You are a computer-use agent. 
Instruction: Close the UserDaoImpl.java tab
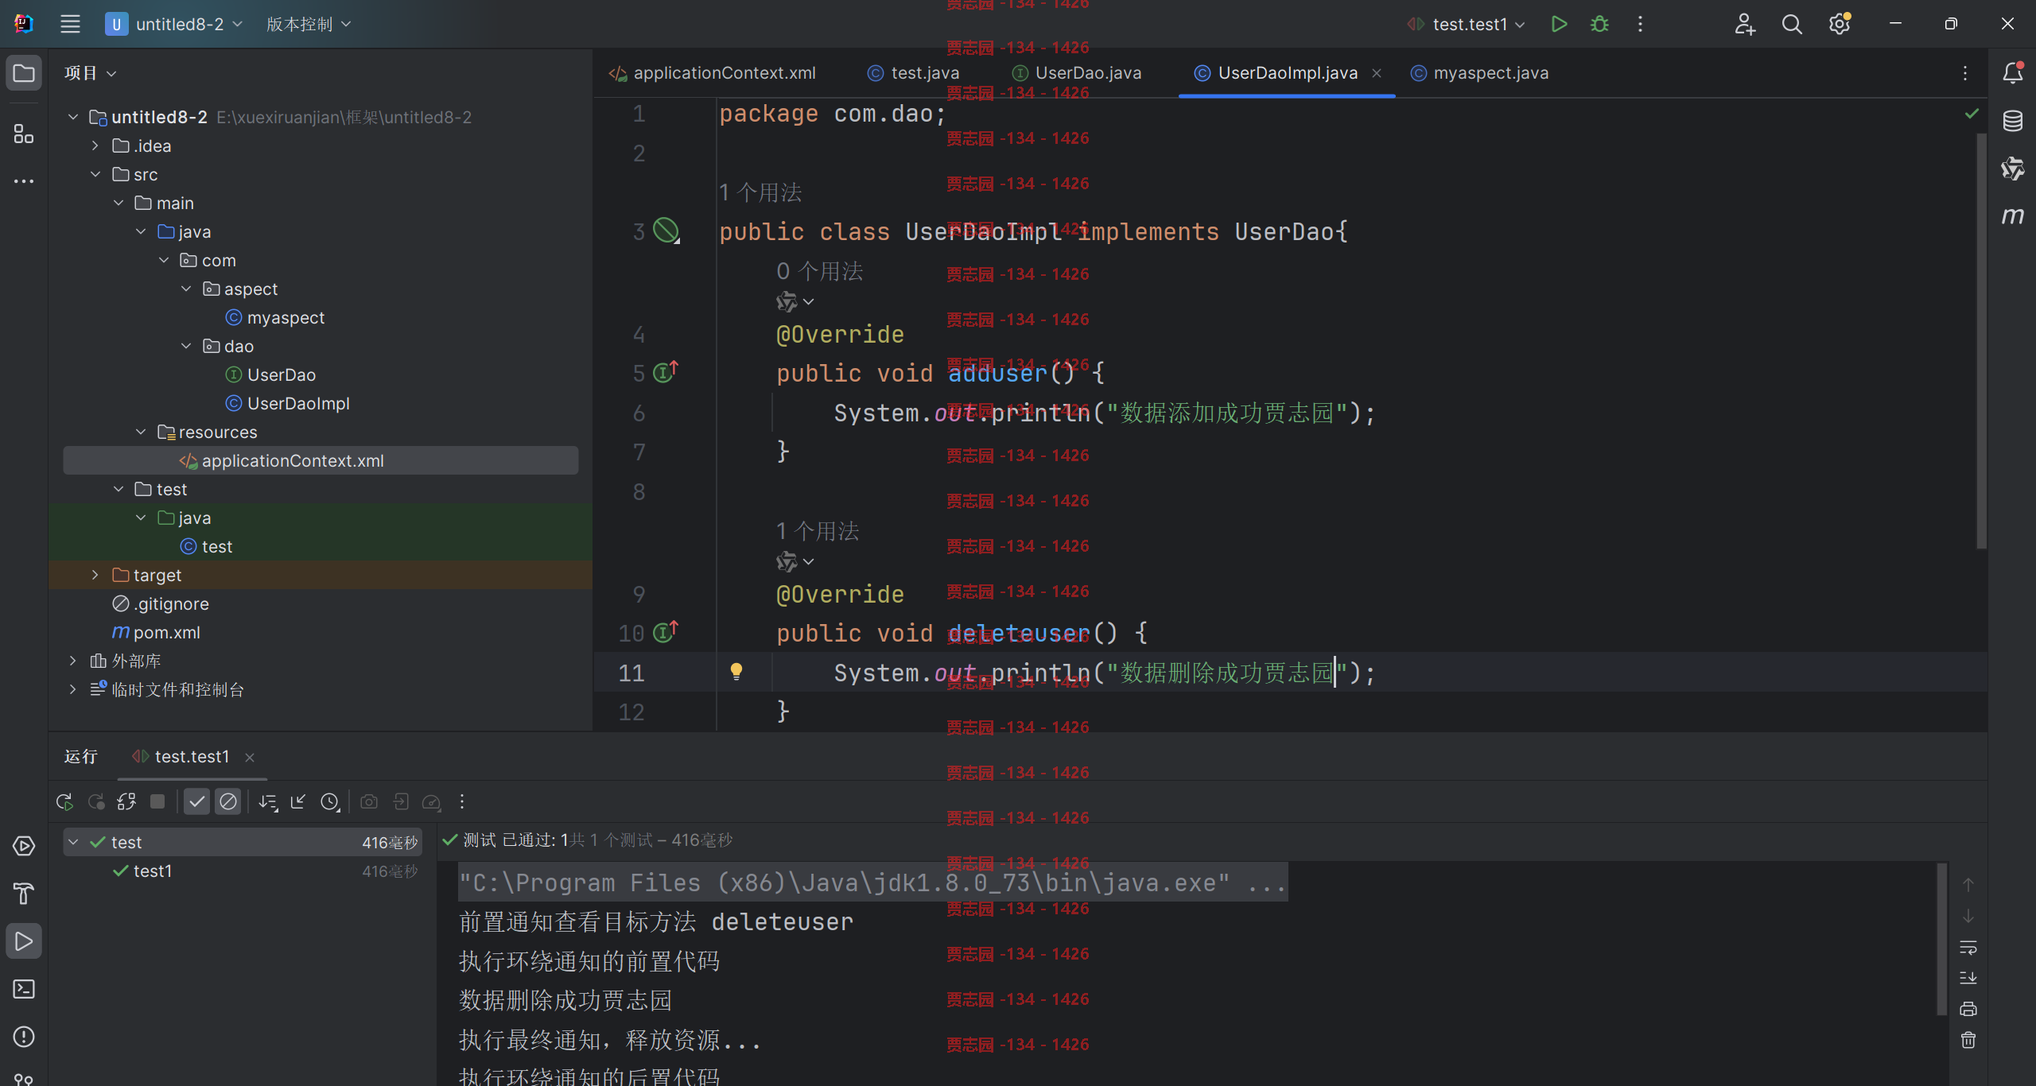(x=1377, y=73)
